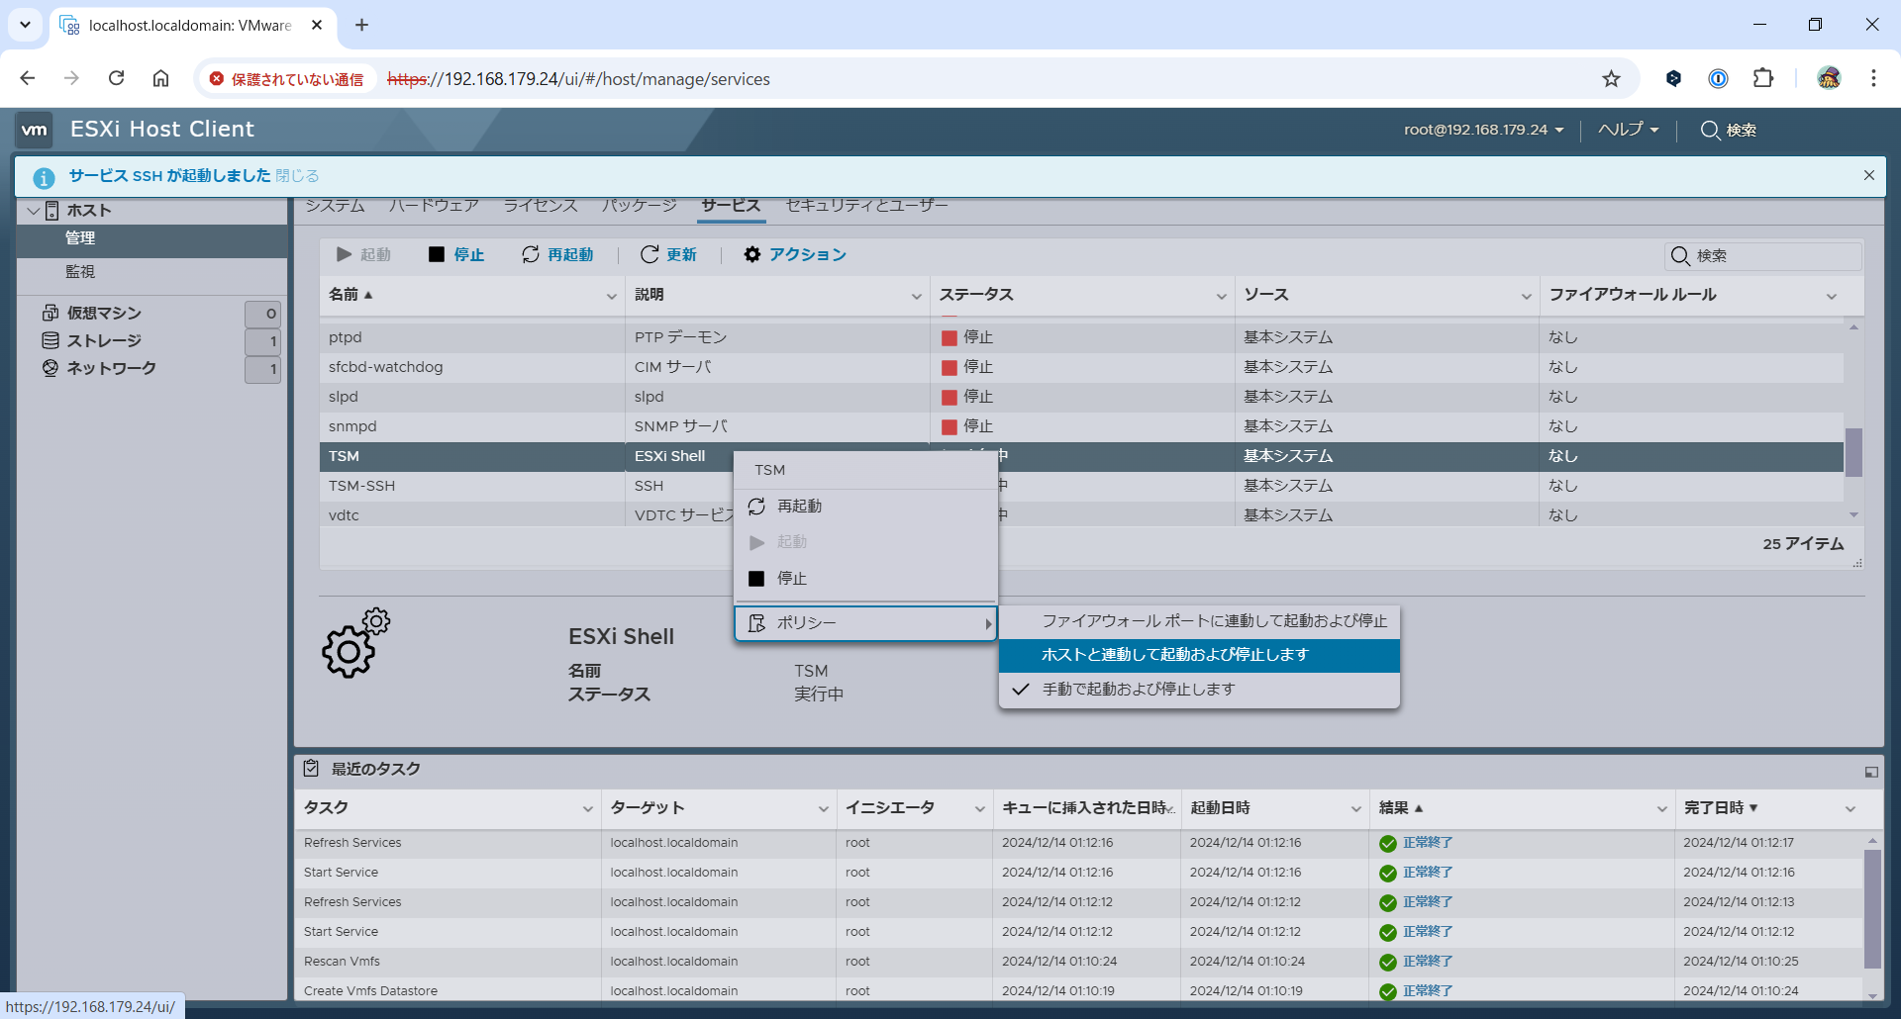Viewport: 1901px width, 1019px height.
Task: Dismiss the SSH started notification banner
Action: [1869, 175]
